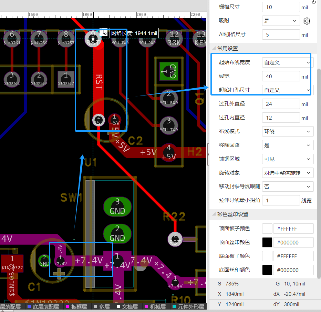Focus the 线宽 input field
321x312 pixels.
coord(281,76)
